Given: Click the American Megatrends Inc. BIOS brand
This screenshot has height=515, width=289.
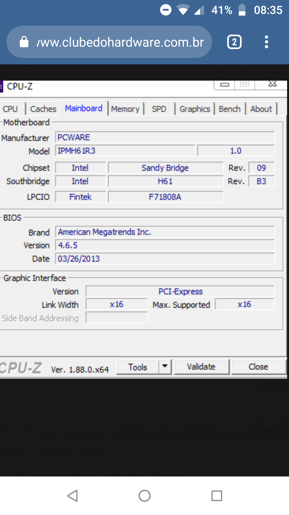Looking at the screenshot, I should point(165,232).
